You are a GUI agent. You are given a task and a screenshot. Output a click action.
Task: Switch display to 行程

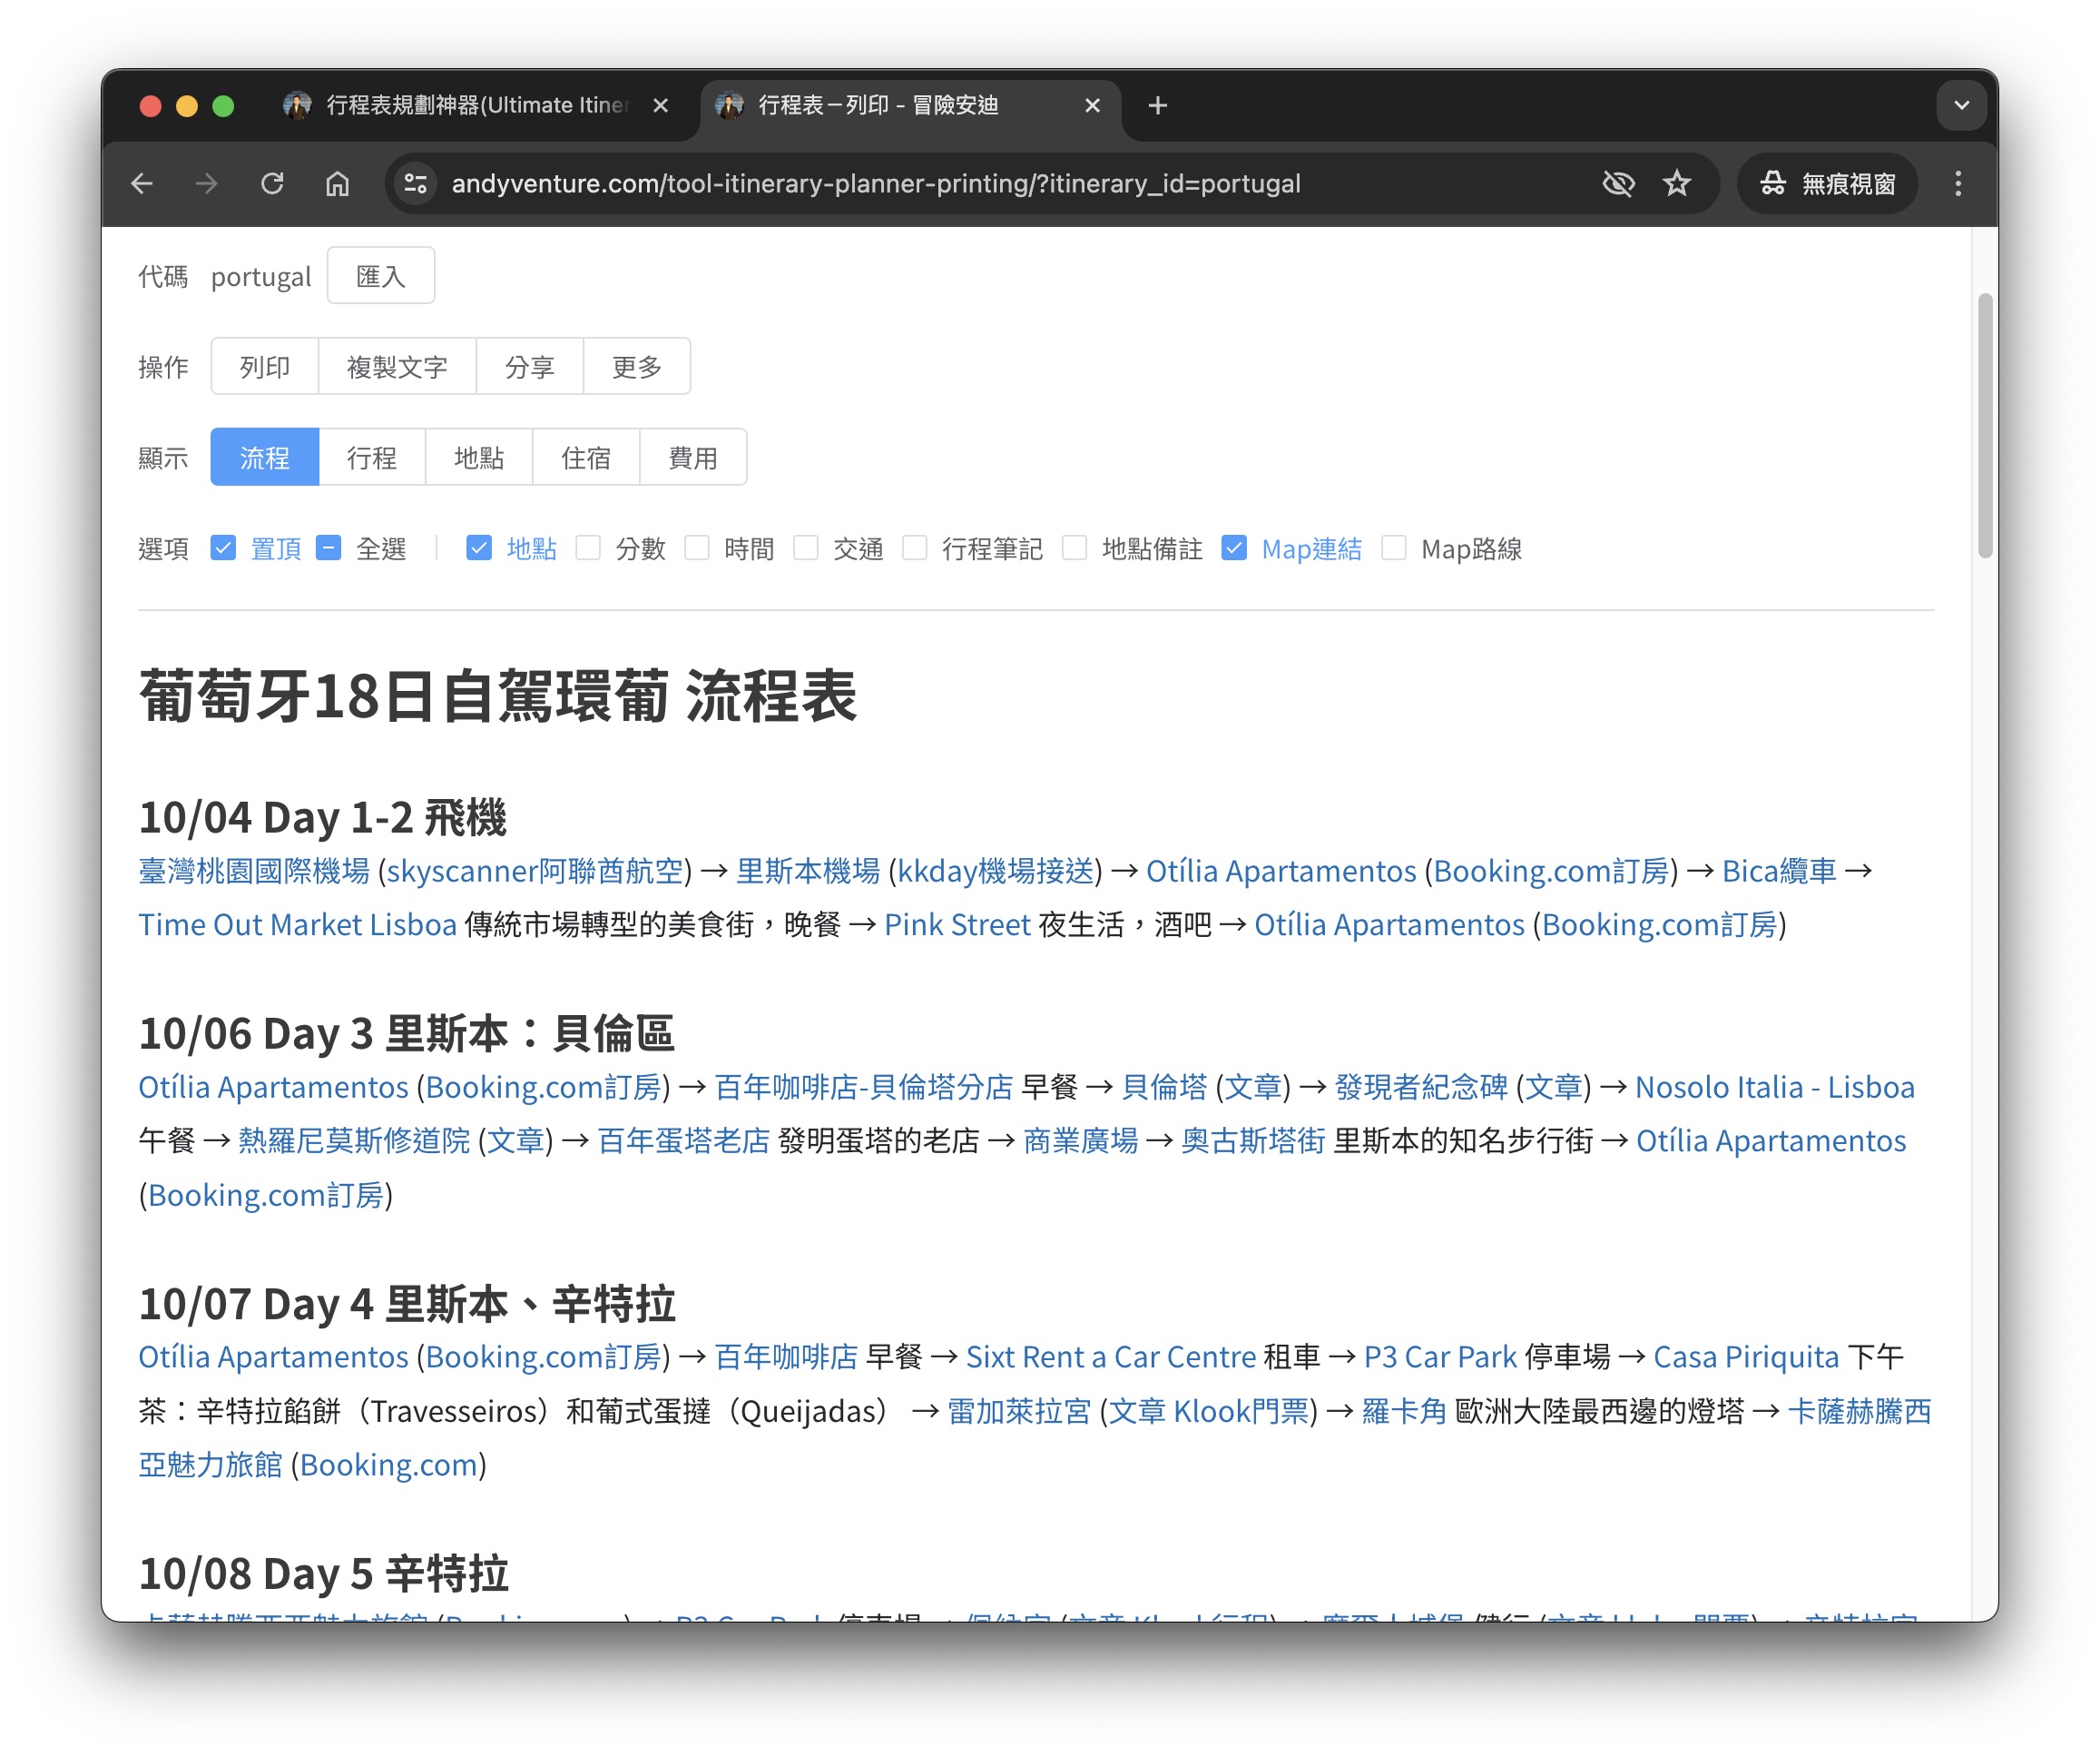(371, 459)
